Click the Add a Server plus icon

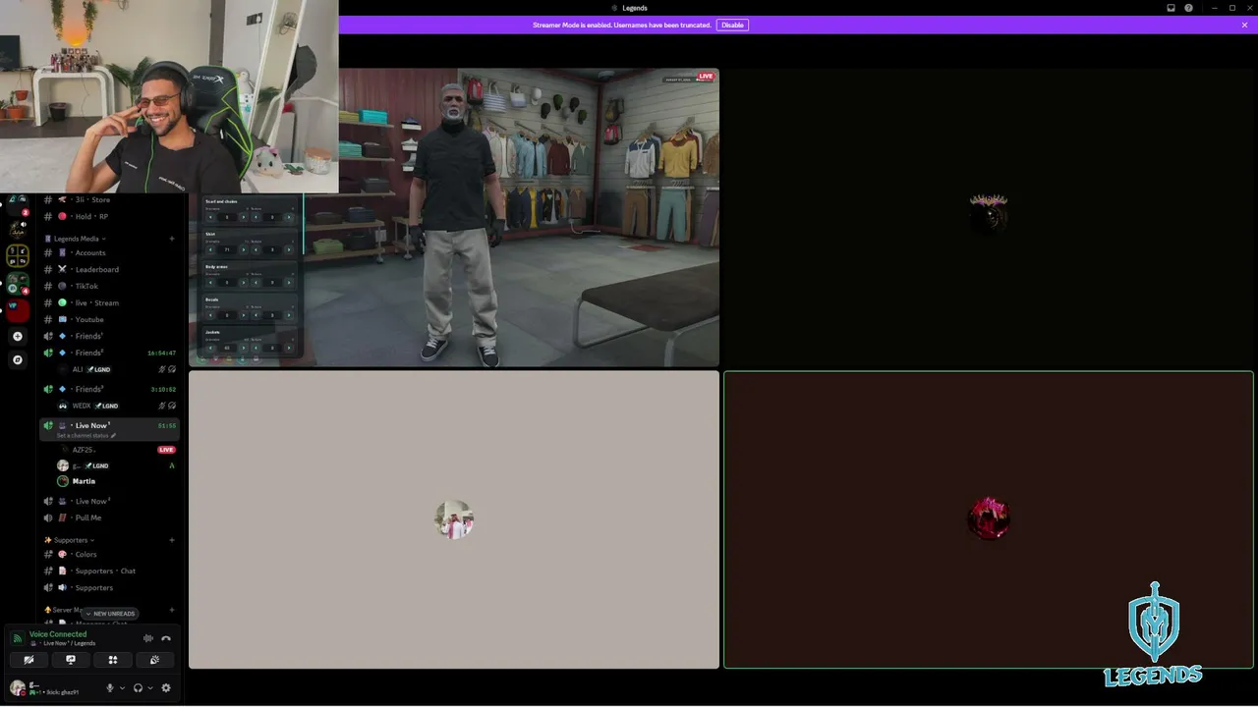17,336
